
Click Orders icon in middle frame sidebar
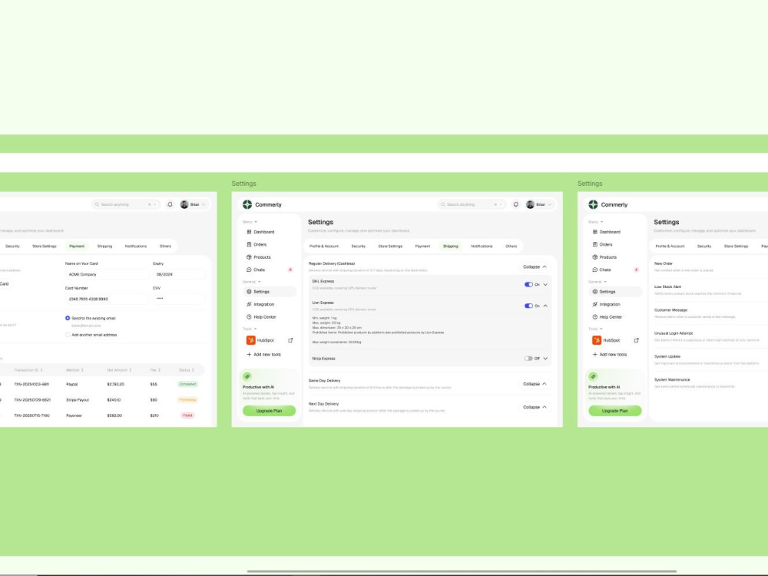(x=249, y=244)
